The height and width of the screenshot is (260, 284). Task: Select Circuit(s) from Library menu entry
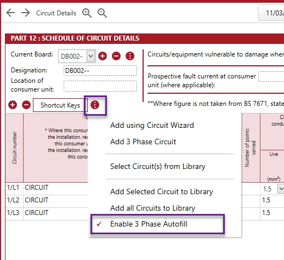(x=158, y=166)
